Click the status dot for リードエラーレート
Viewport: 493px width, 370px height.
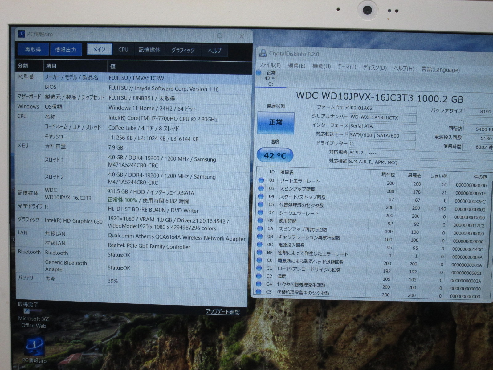(x=261, y=180)
